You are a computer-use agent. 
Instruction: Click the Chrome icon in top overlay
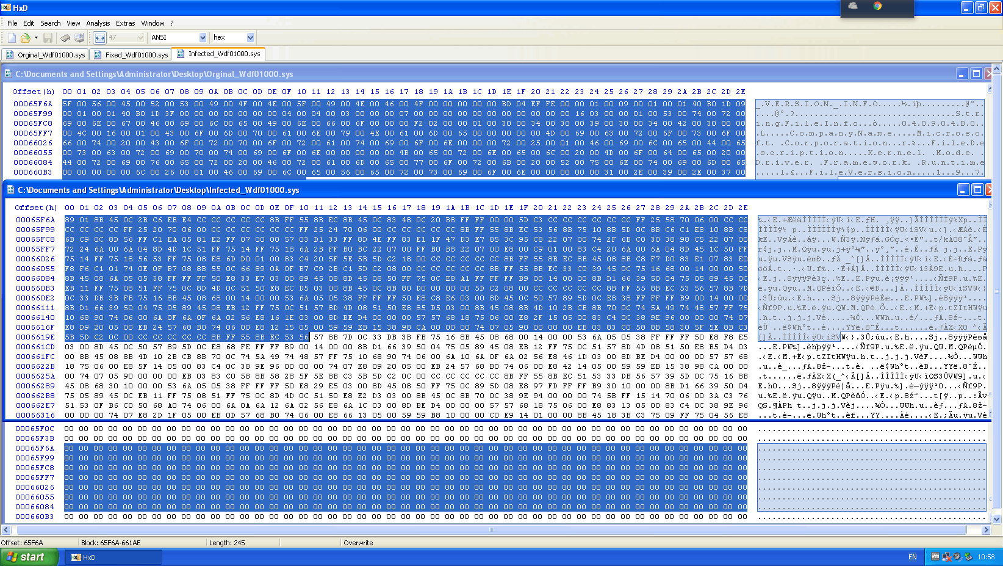(877, 5)
